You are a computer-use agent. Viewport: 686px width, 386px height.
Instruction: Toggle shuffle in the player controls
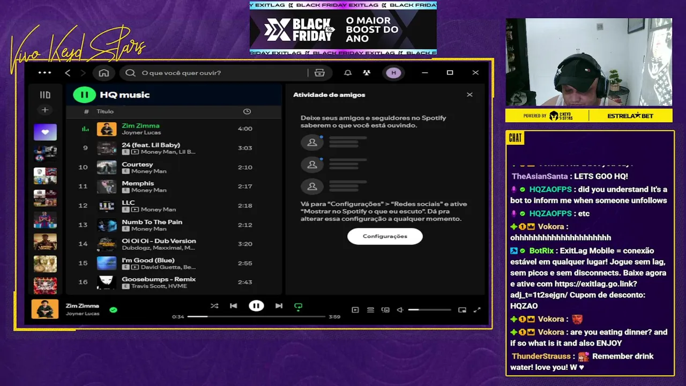(x=214, y=306)
